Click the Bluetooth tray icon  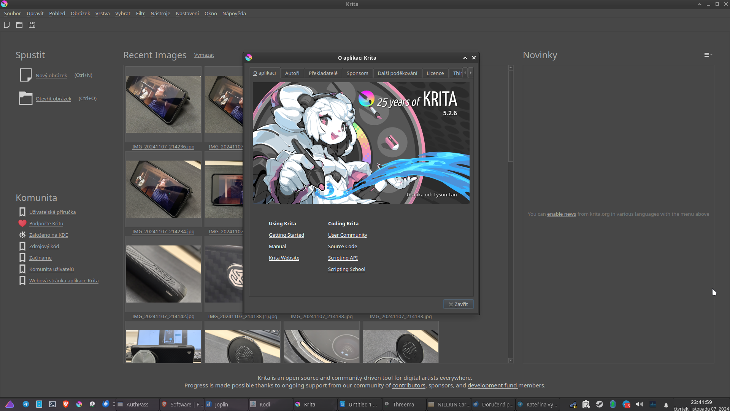[613, 404]
